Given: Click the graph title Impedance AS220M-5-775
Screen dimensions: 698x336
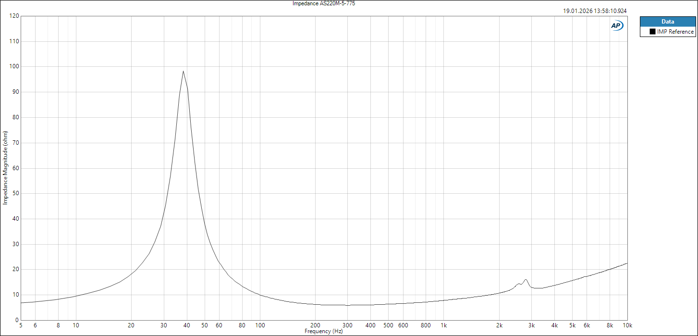Looking at the screenshot, I should coord(324,3).
